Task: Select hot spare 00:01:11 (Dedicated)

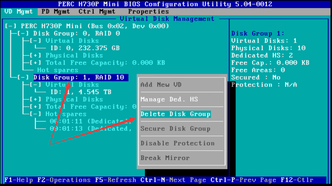Action: (91, 121)
